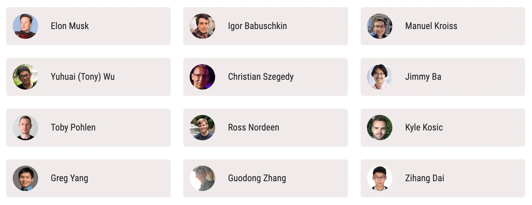Click the Igor Babuschkin name label
This screenshot has width=532, height=205.
tap(258, 26)
